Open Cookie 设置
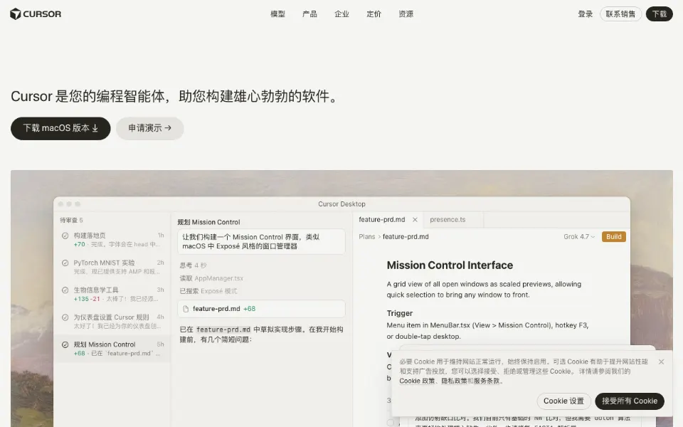Viewport: 683px width, 427px height. [563, 401]
